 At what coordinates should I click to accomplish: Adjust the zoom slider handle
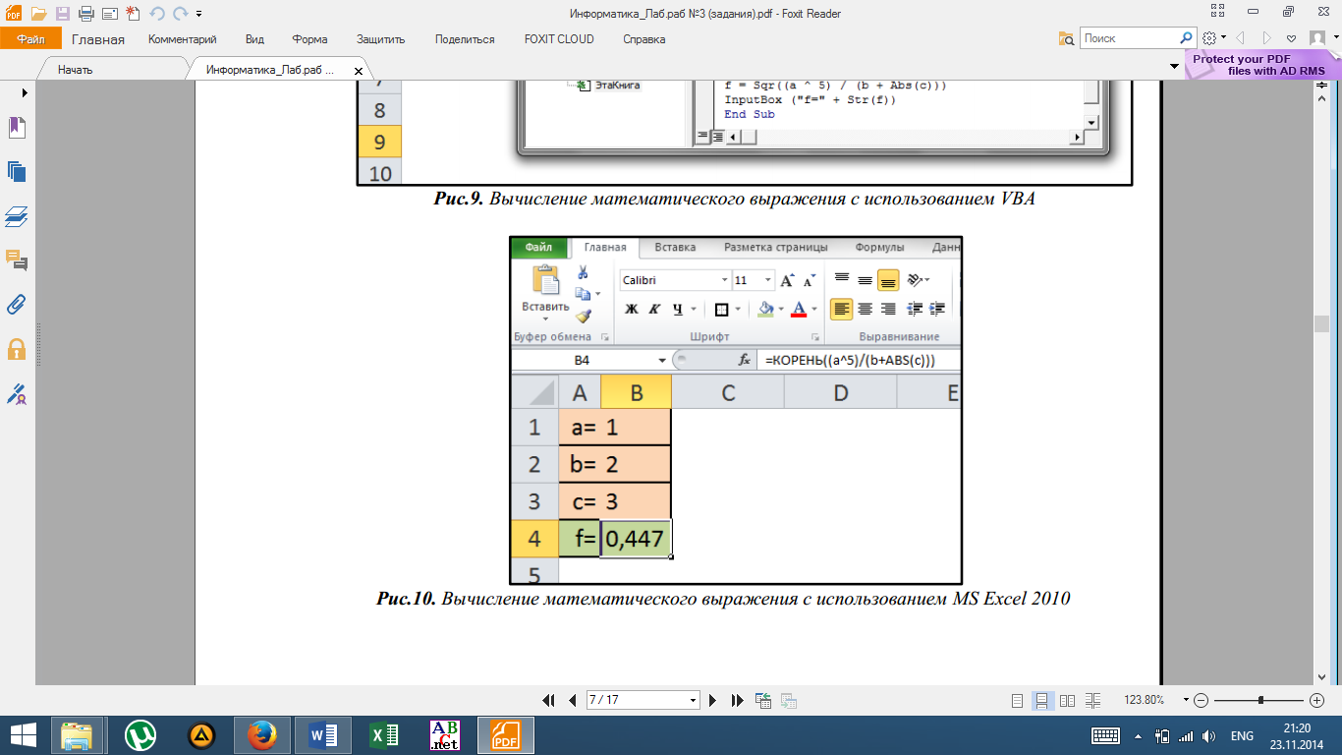pos(1260,700)
